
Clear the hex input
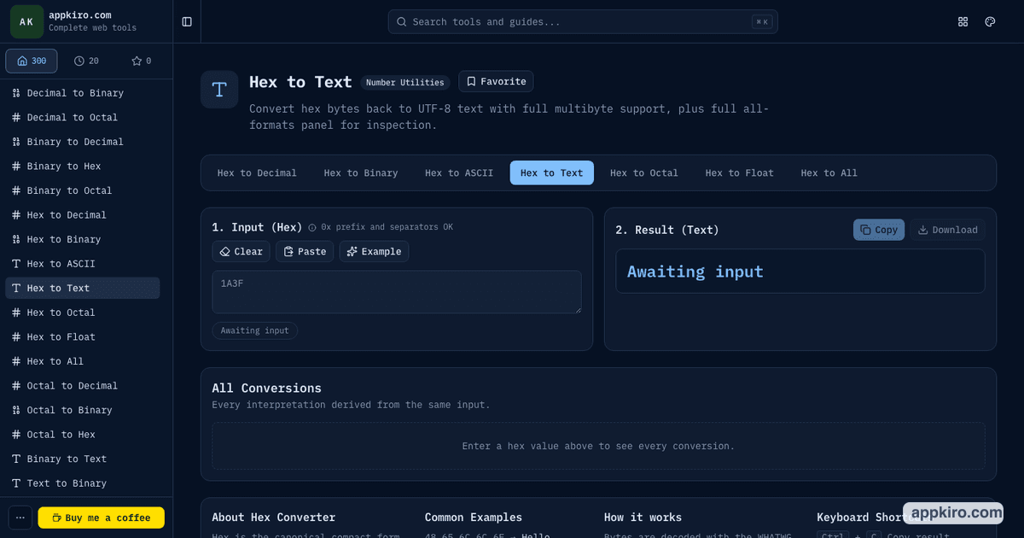(x=241, y=251)
